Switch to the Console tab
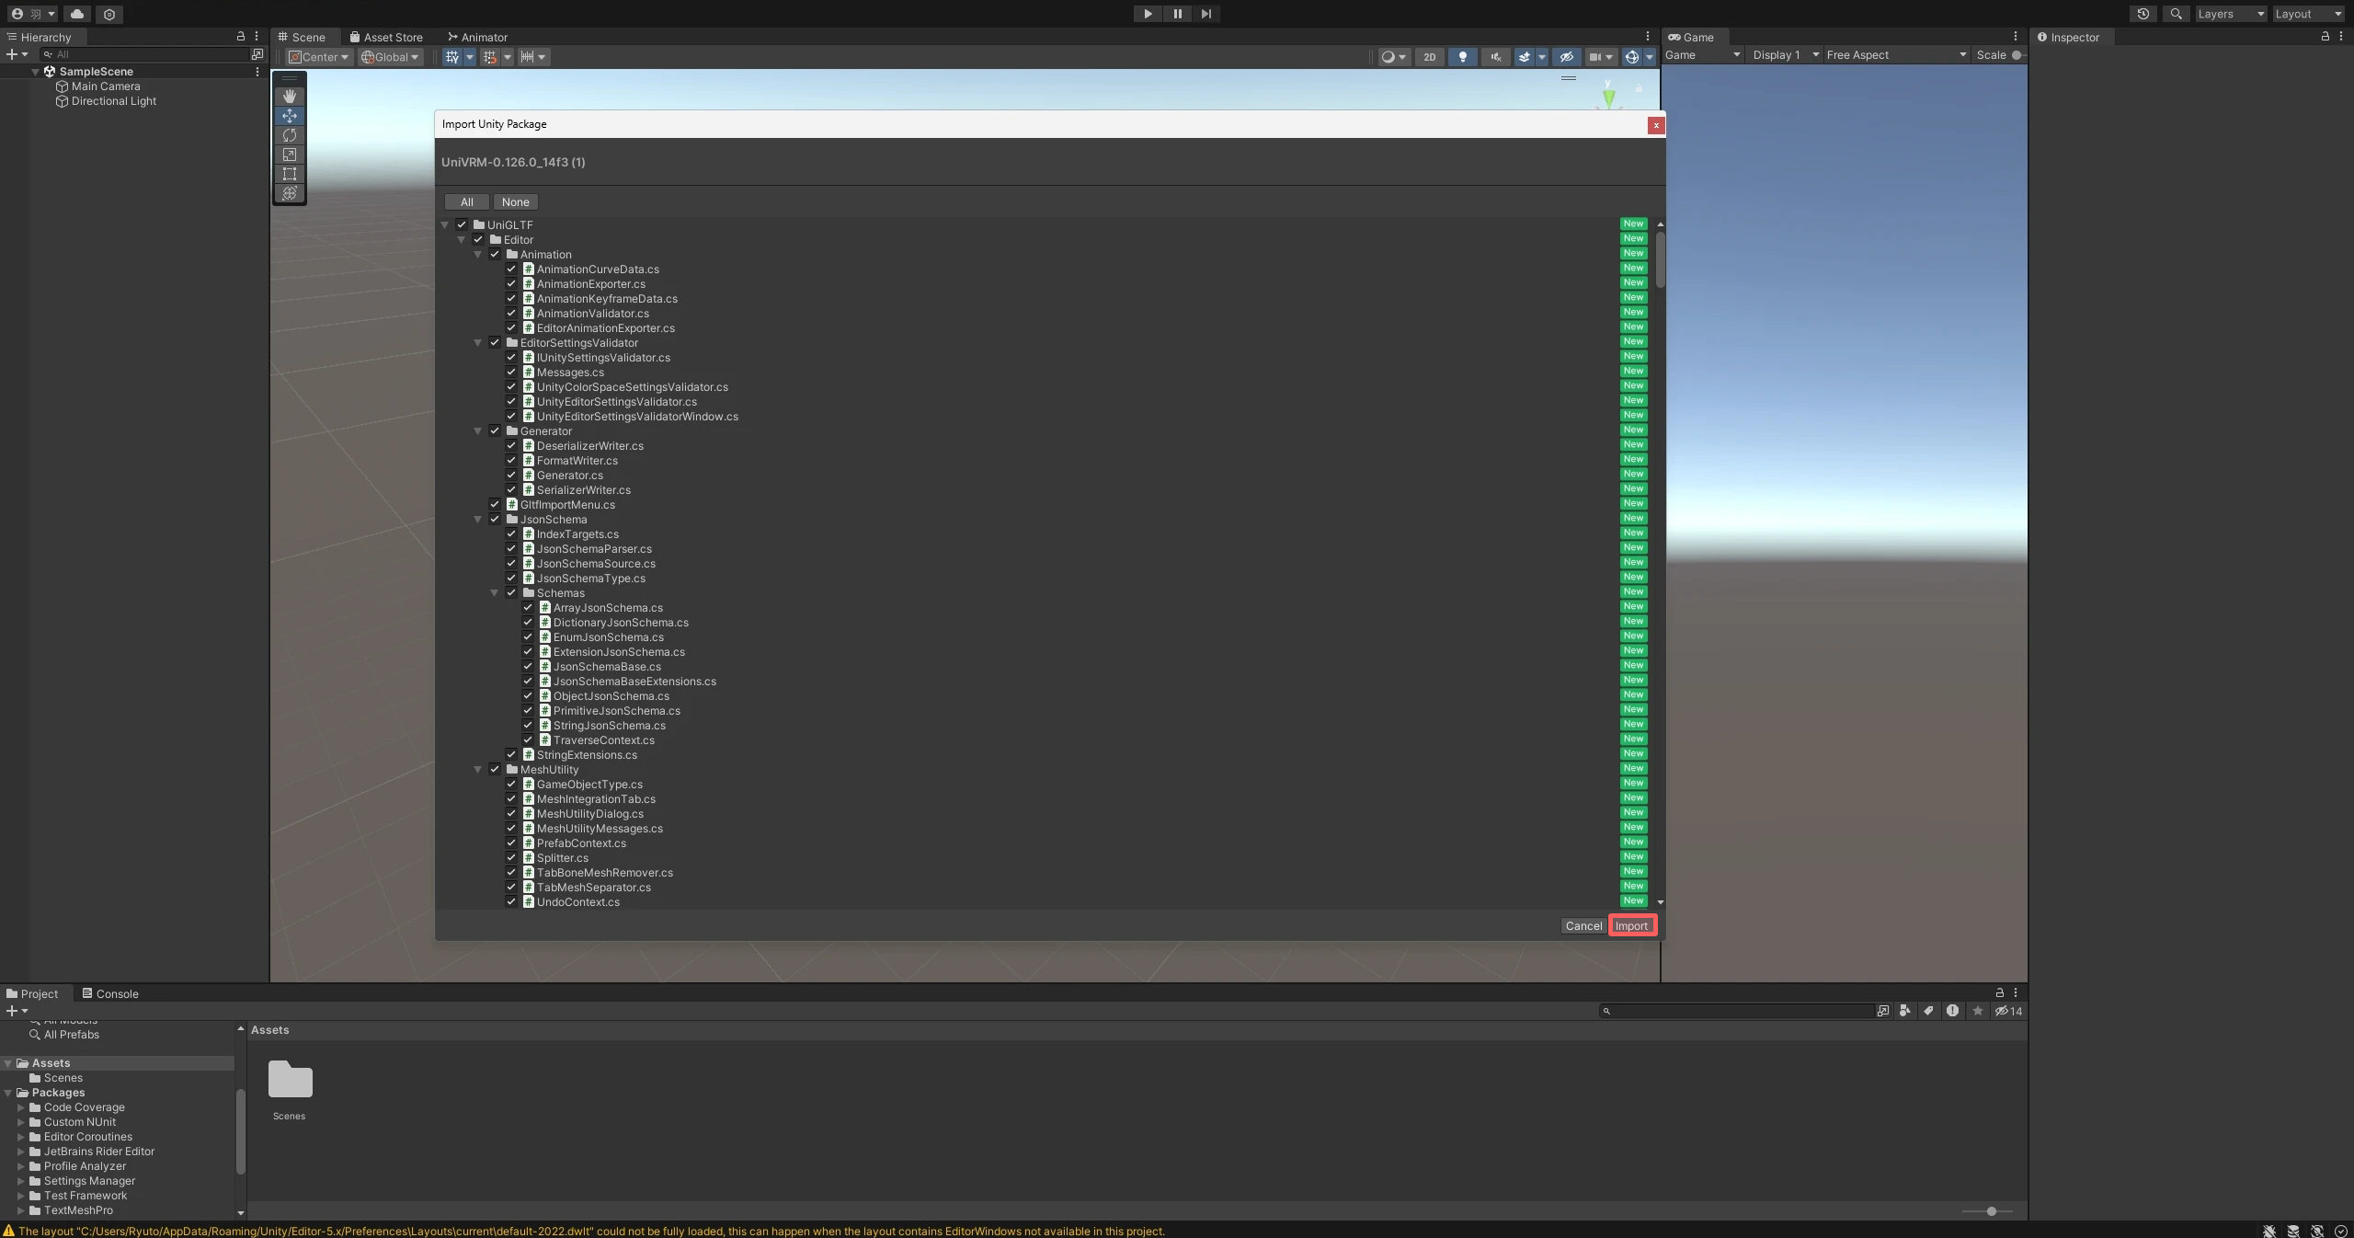The height and width of the screenshot is (1238, 2354). [x=110, y=993]
